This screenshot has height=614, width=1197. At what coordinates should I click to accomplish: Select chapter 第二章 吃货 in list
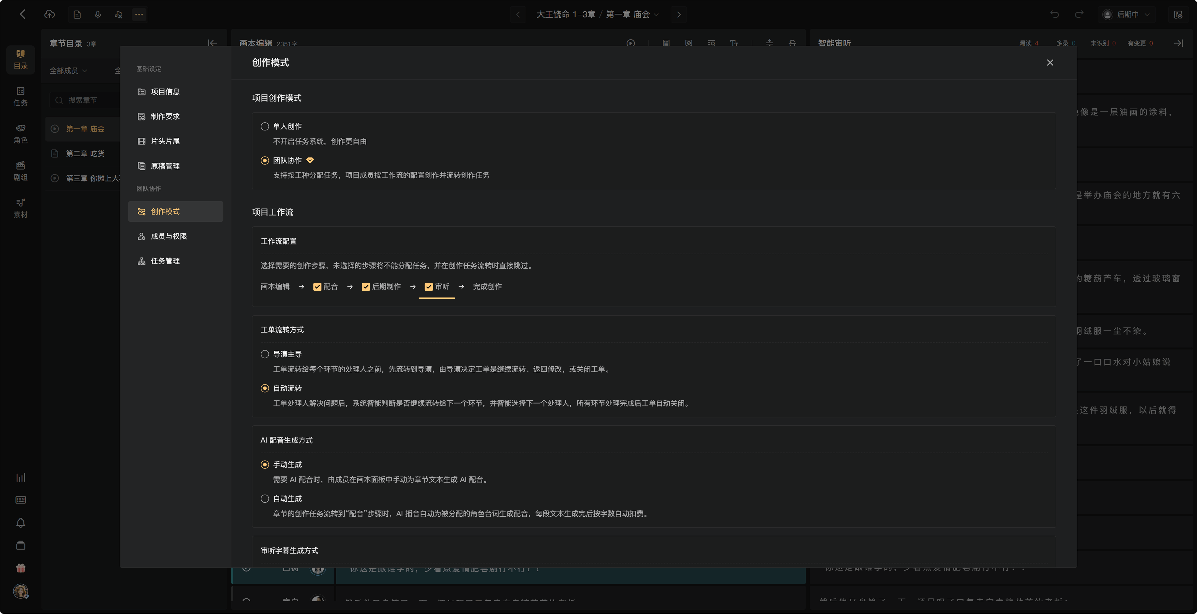point(83,153)
